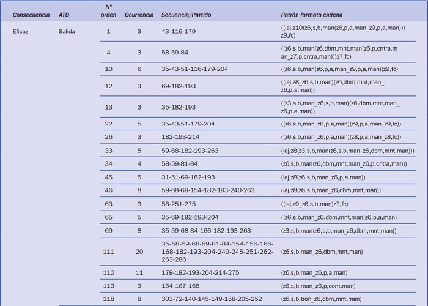The height and width of the screenshot is (306, 428).
Task: Select the ATD column header
Action: click(64, 14)
